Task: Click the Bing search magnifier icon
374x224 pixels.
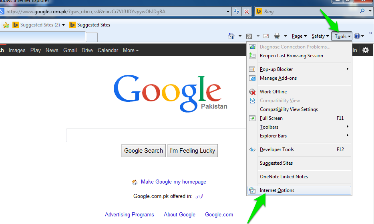Action: (x=362, y=11)
